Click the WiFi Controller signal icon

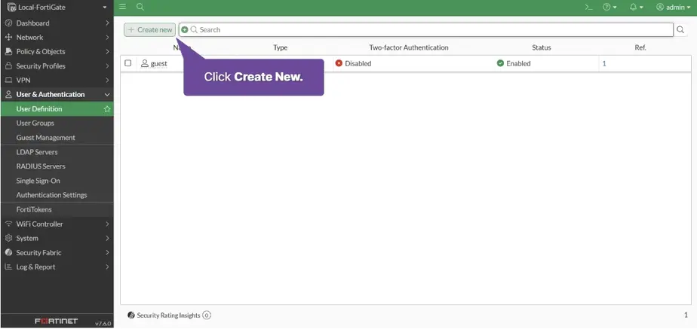coord(8,224)
